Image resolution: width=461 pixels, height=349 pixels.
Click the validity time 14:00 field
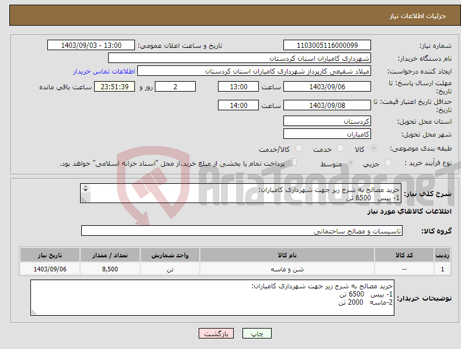pos(238,105)
